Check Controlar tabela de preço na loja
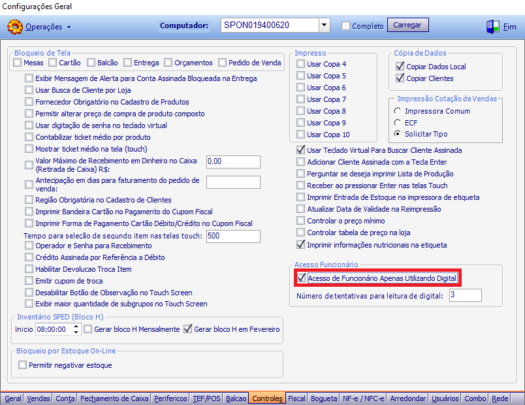525x405 pixels. (300, 233)
